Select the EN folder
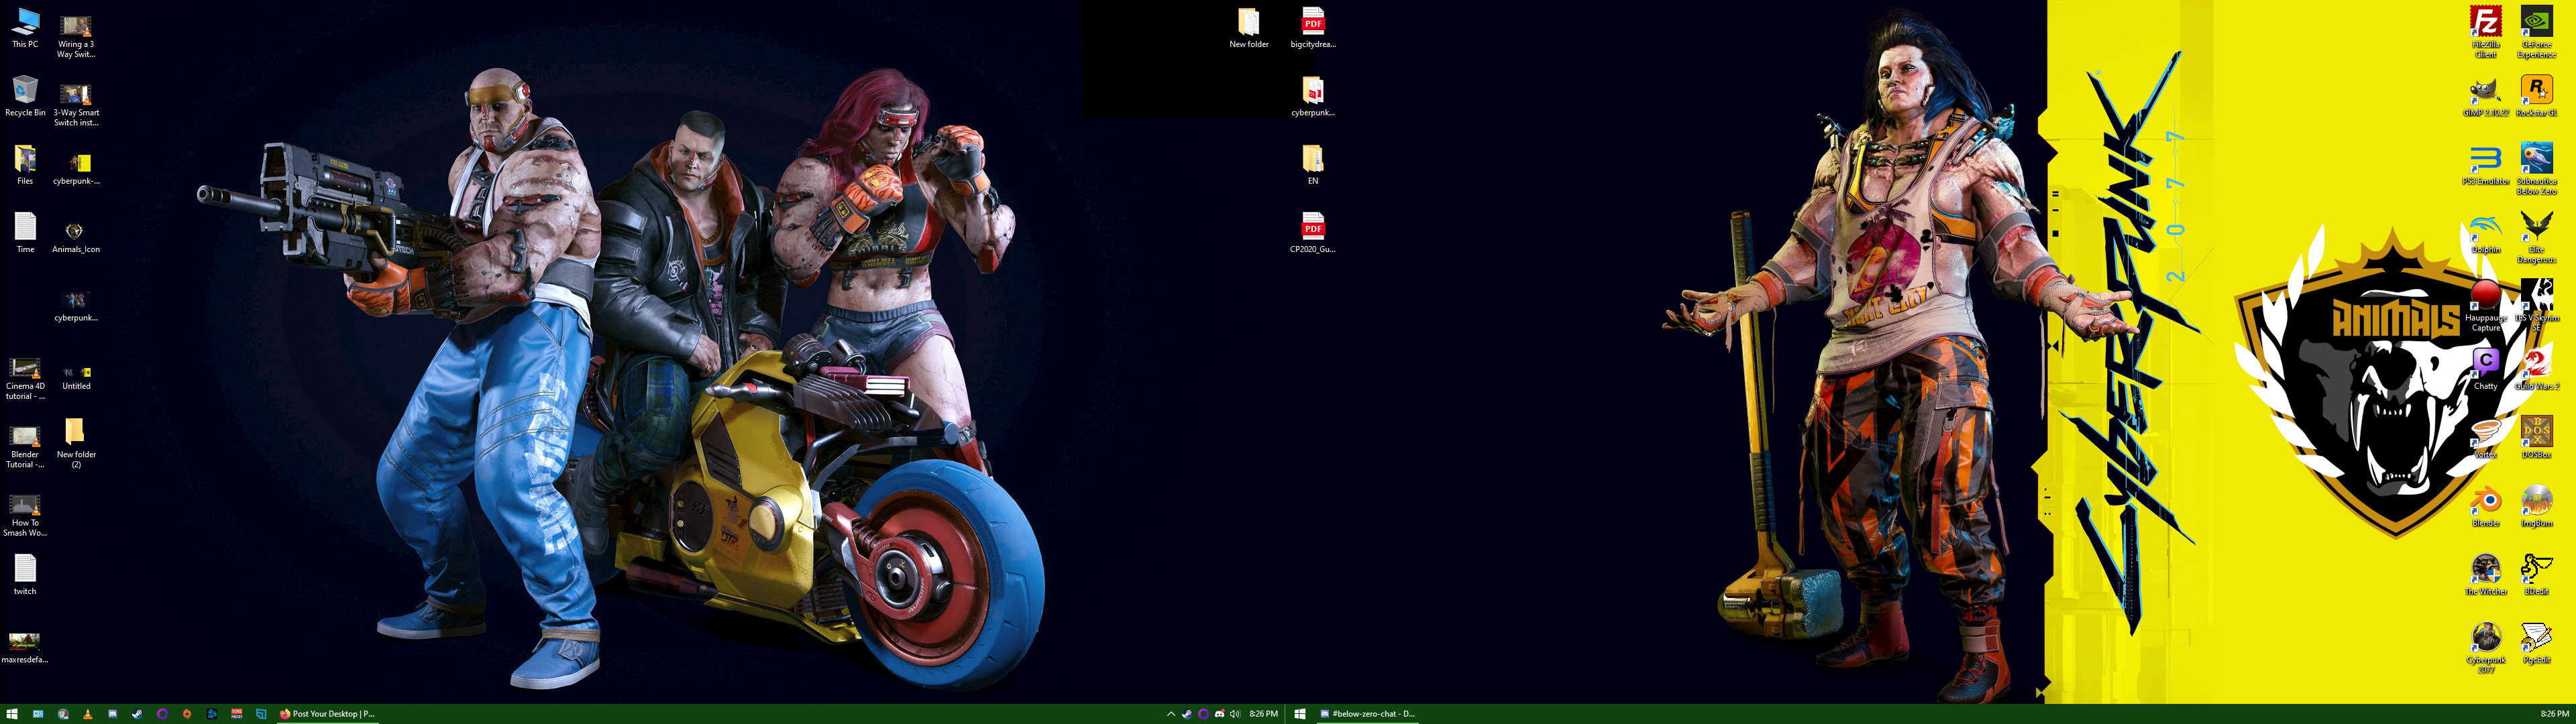Viewport: 2576px width, 724px height. 1313,165
